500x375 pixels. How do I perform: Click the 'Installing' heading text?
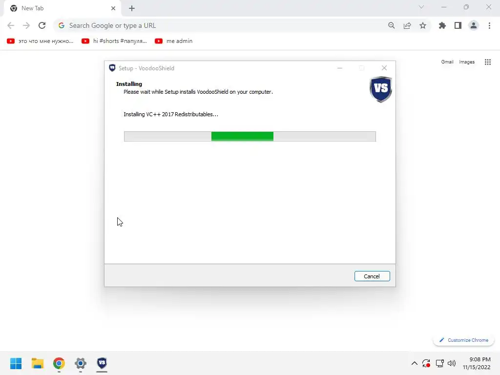pos(129,84)
